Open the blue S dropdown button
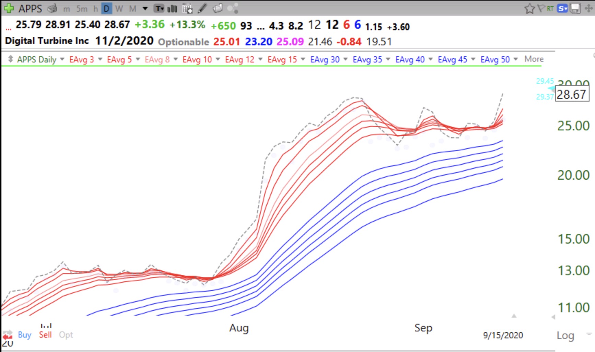595x352 pixels. [x=562, y=9]
